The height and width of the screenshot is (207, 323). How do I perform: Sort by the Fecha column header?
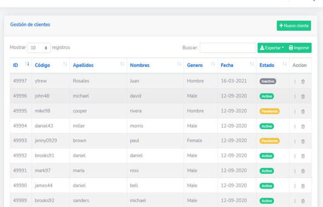(x=237, y=65)
